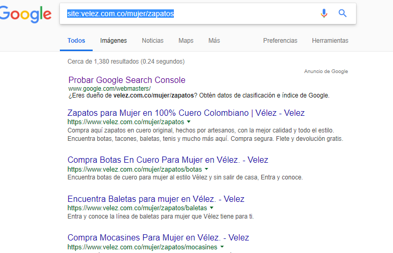Open Encuentra Baletas para mujer result
Image resolution: width=393 pixels, height=253 pixels.
click(156, 199)
